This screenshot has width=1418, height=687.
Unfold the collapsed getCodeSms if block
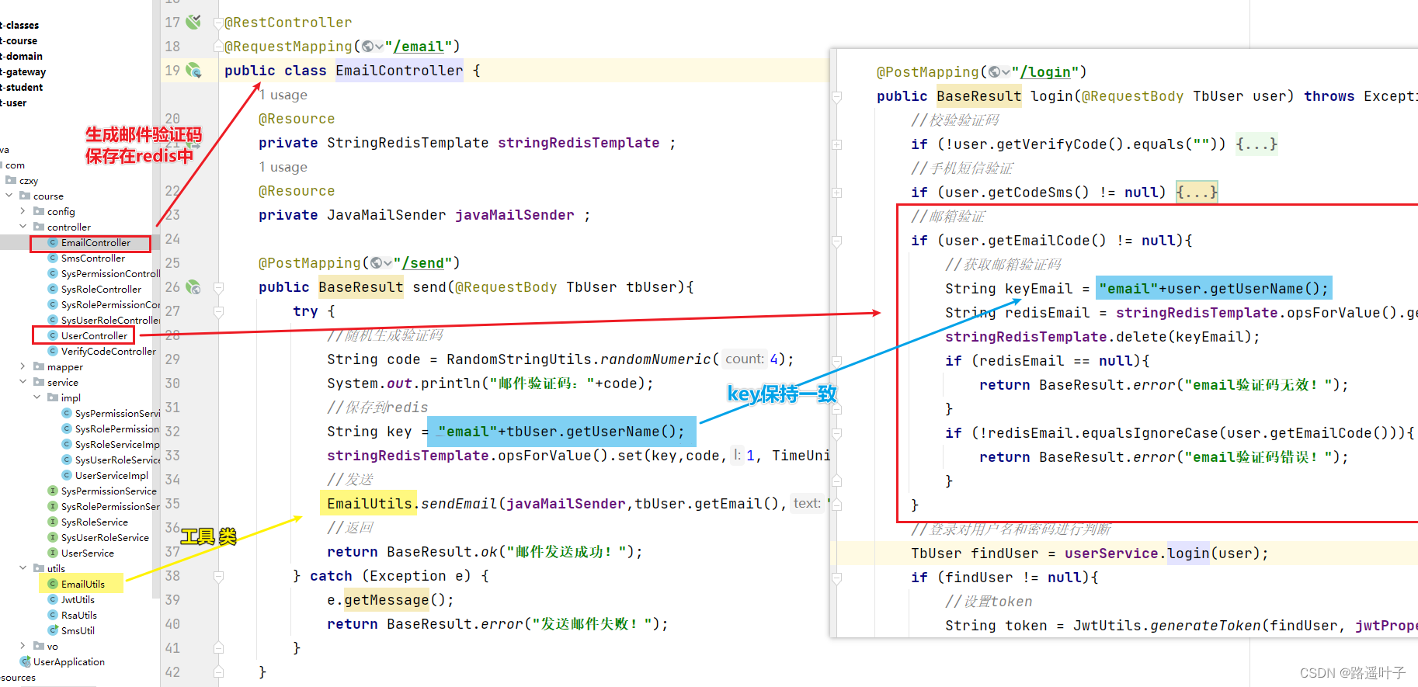tap(1196, 193)
